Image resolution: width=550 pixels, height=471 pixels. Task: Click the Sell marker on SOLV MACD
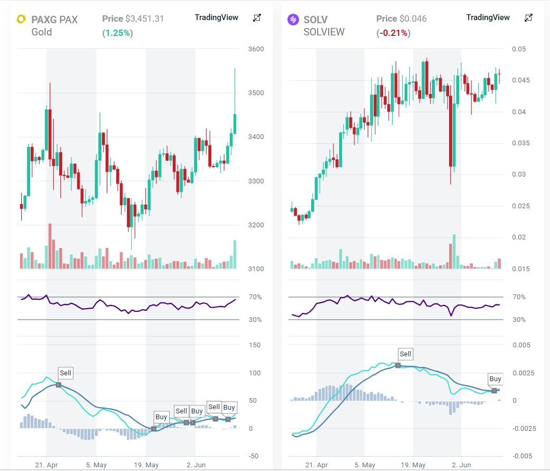point(405,354)
